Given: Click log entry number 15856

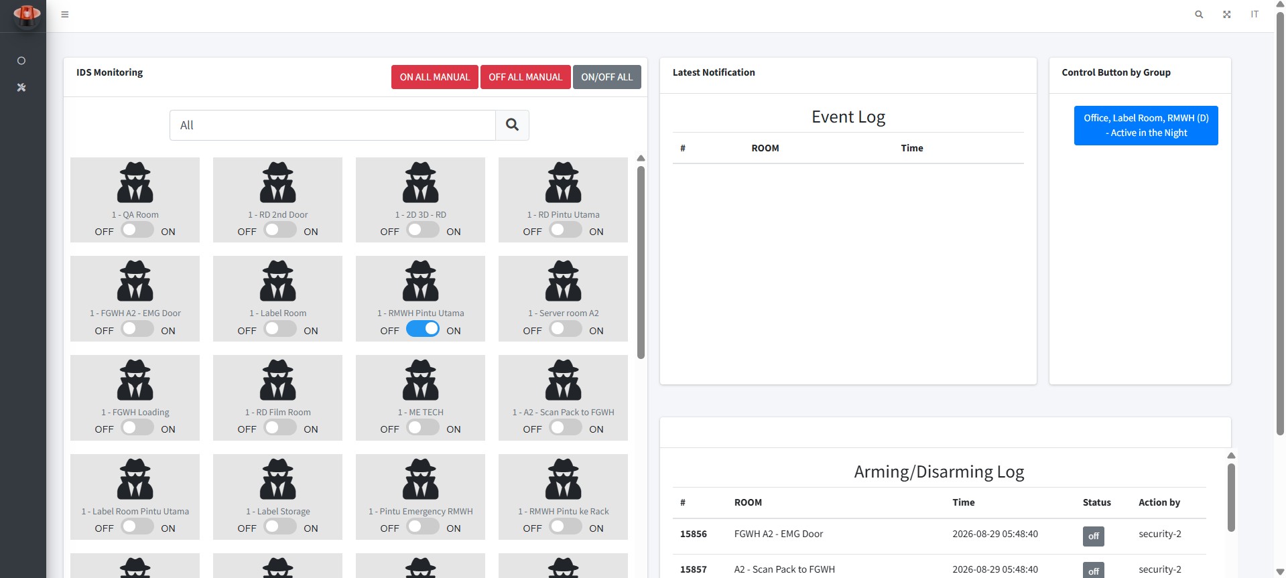Looking at the screenshot, I should click(694, 534).
